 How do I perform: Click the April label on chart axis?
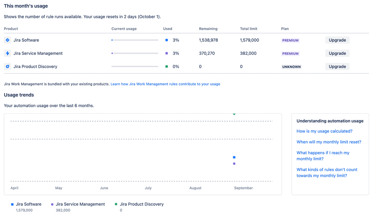pos(14,188)
